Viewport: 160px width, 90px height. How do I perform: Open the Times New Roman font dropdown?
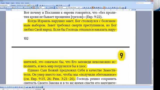[78, 7]
